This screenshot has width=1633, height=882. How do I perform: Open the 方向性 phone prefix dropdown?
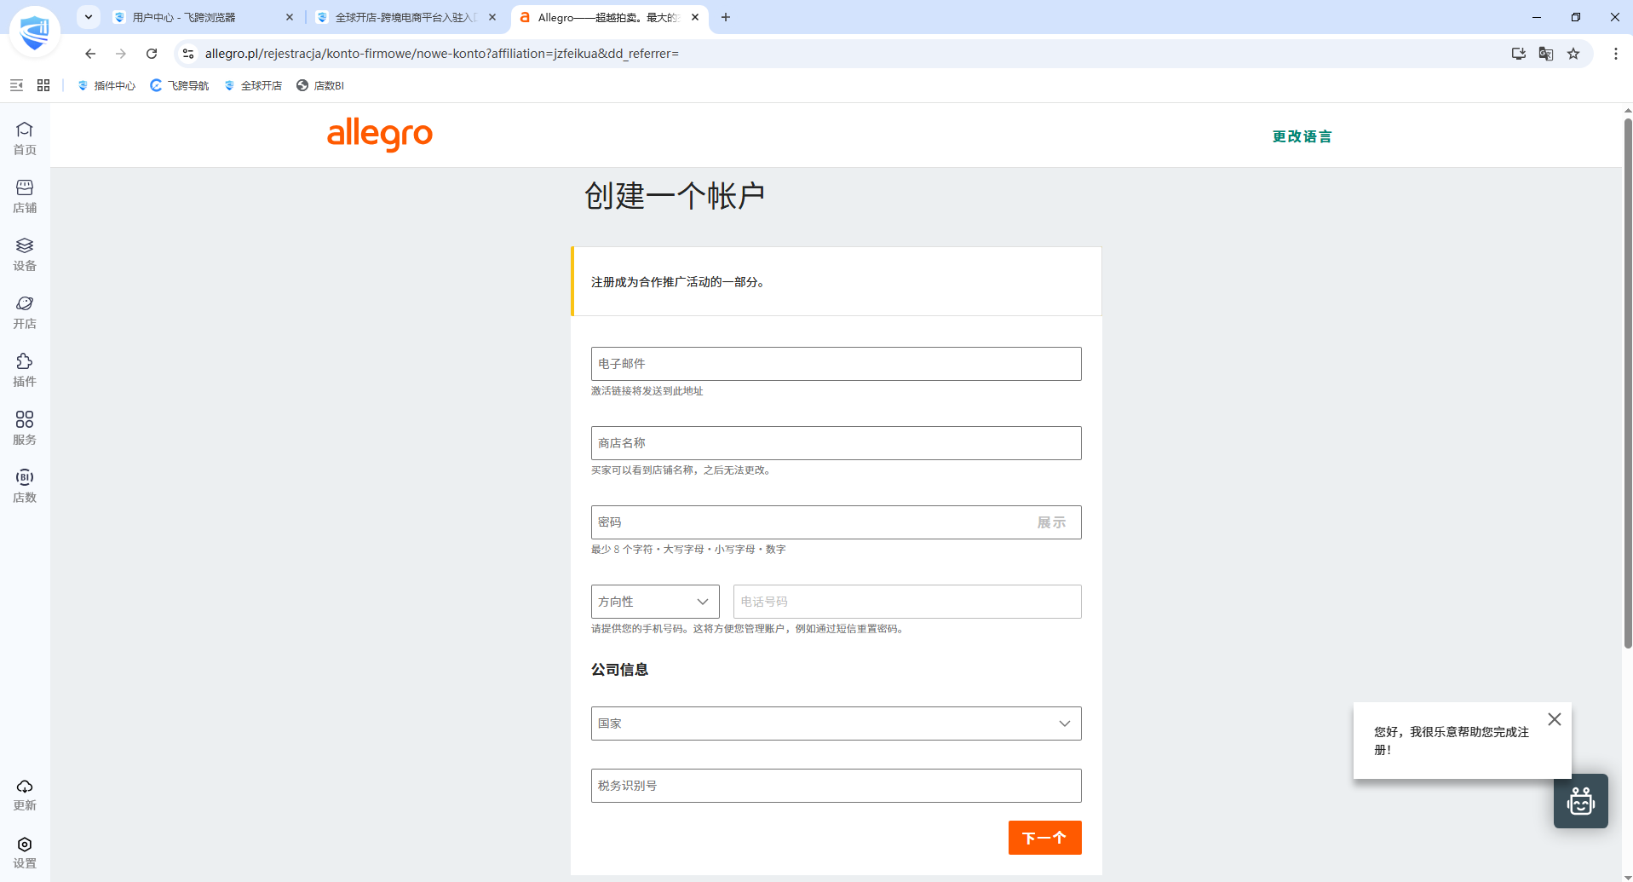(655, 602)
